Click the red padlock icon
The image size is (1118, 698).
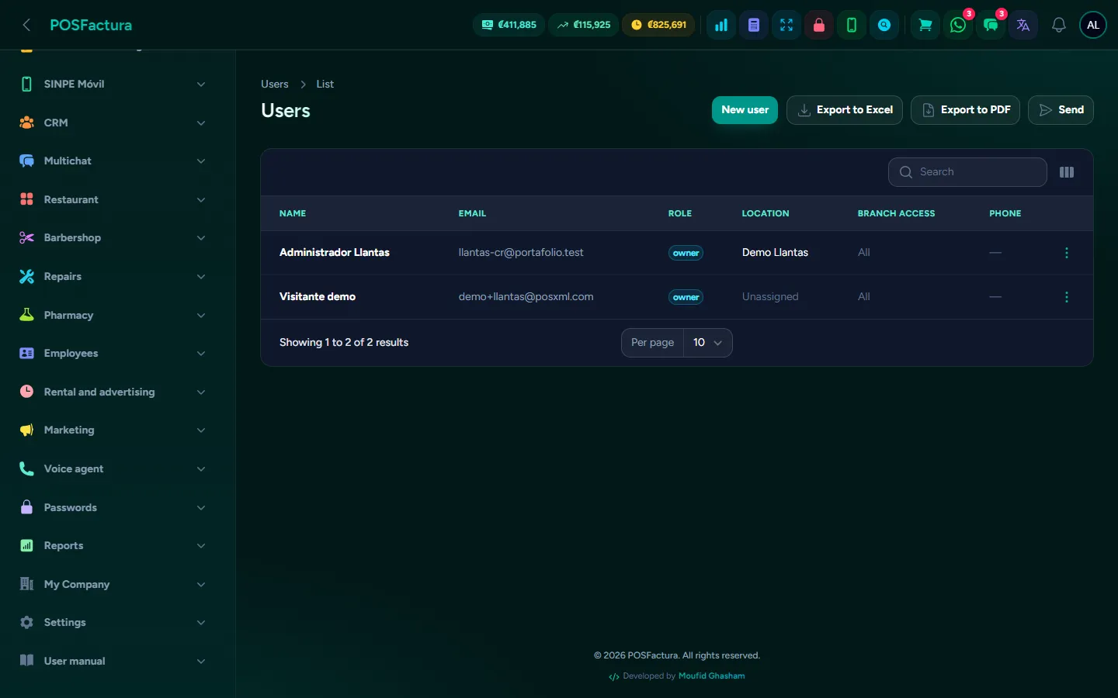click(819, 25)
